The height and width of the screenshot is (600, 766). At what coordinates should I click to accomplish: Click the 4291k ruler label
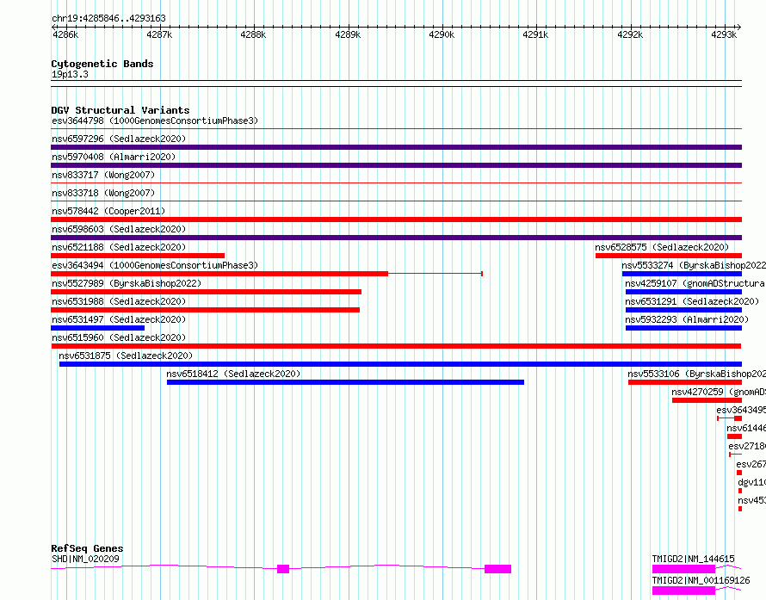pos(535,34)
